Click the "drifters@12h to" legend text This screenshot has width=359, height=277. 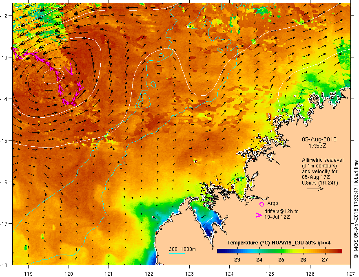pos(281,211)
